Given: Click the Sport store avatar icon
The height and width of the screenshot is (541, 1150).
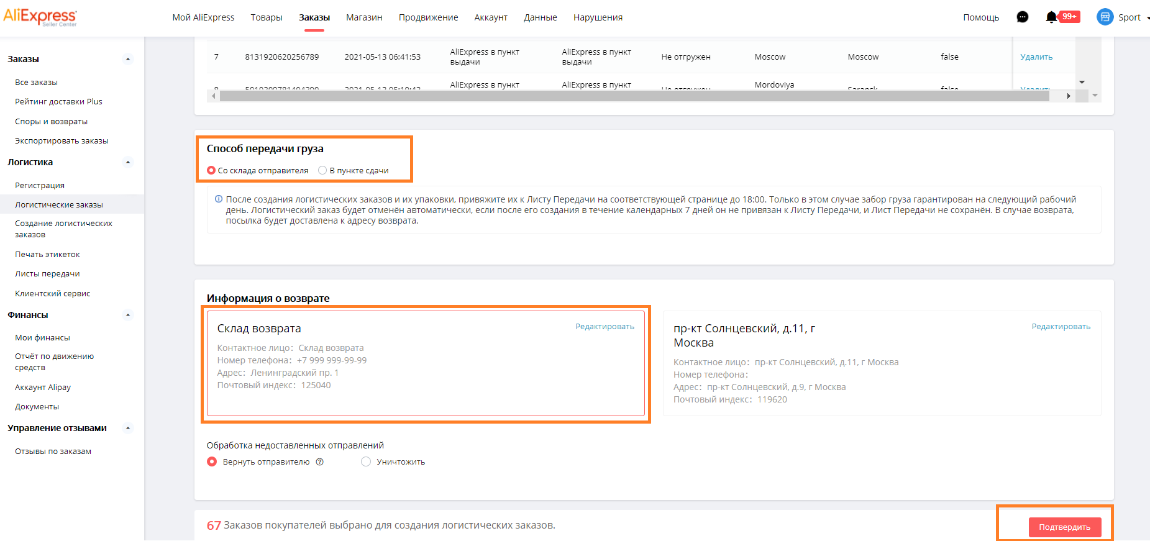Looking at the screenshot, I should point(1105,17).
